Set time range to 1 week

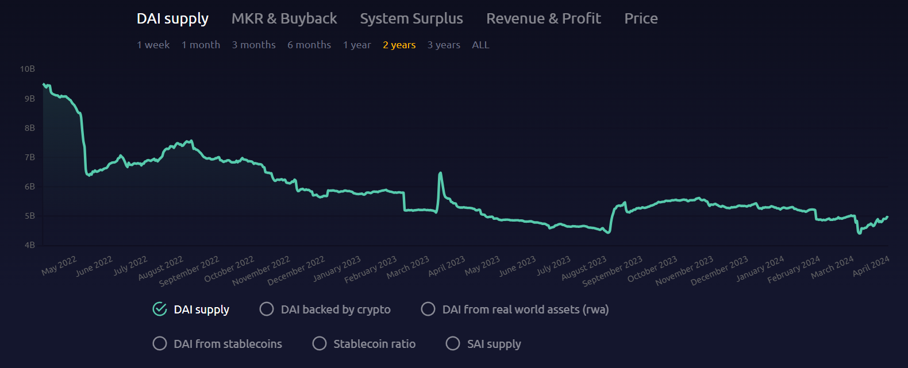pos(153,45)
